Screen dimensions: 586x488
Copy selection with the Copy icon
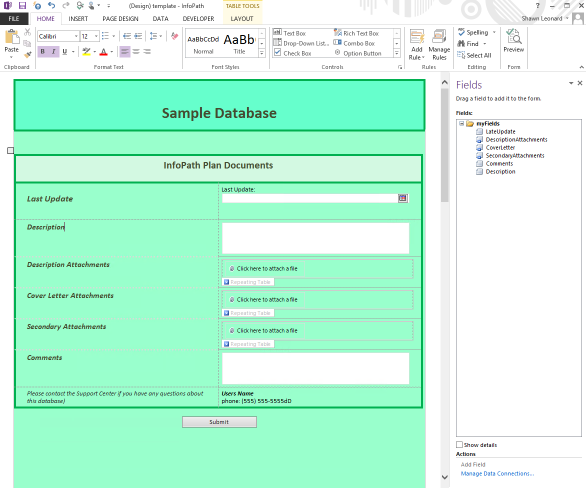pos(27,43)
